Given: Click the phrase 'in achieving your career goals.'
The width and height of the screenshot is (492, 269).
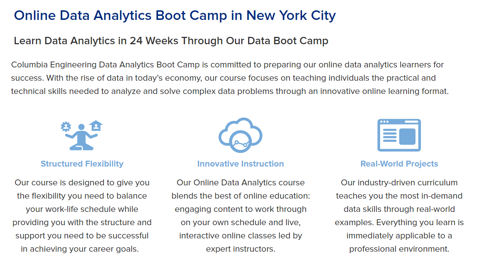Looking at the screenshot, I should pos(80,249).
